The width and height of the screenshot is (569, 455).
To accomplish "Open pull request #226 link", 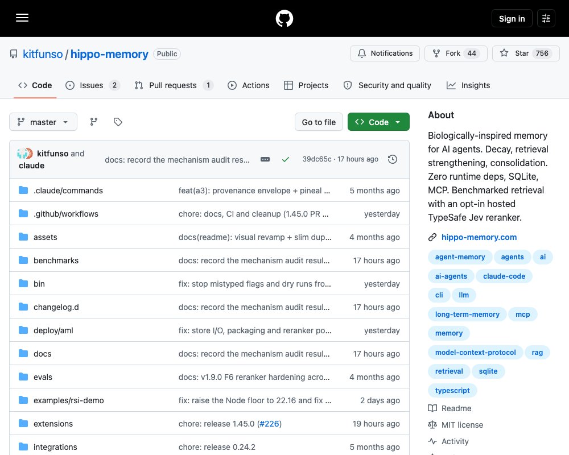I will [269, 424].
